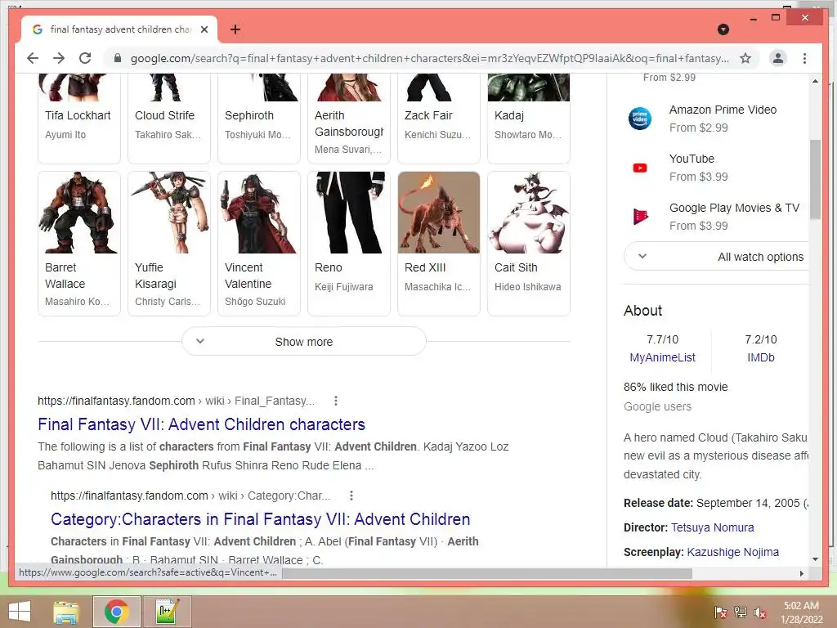Screen dimensions: 837x628
Task: Go back to the previous page
Action: (33, 58)
